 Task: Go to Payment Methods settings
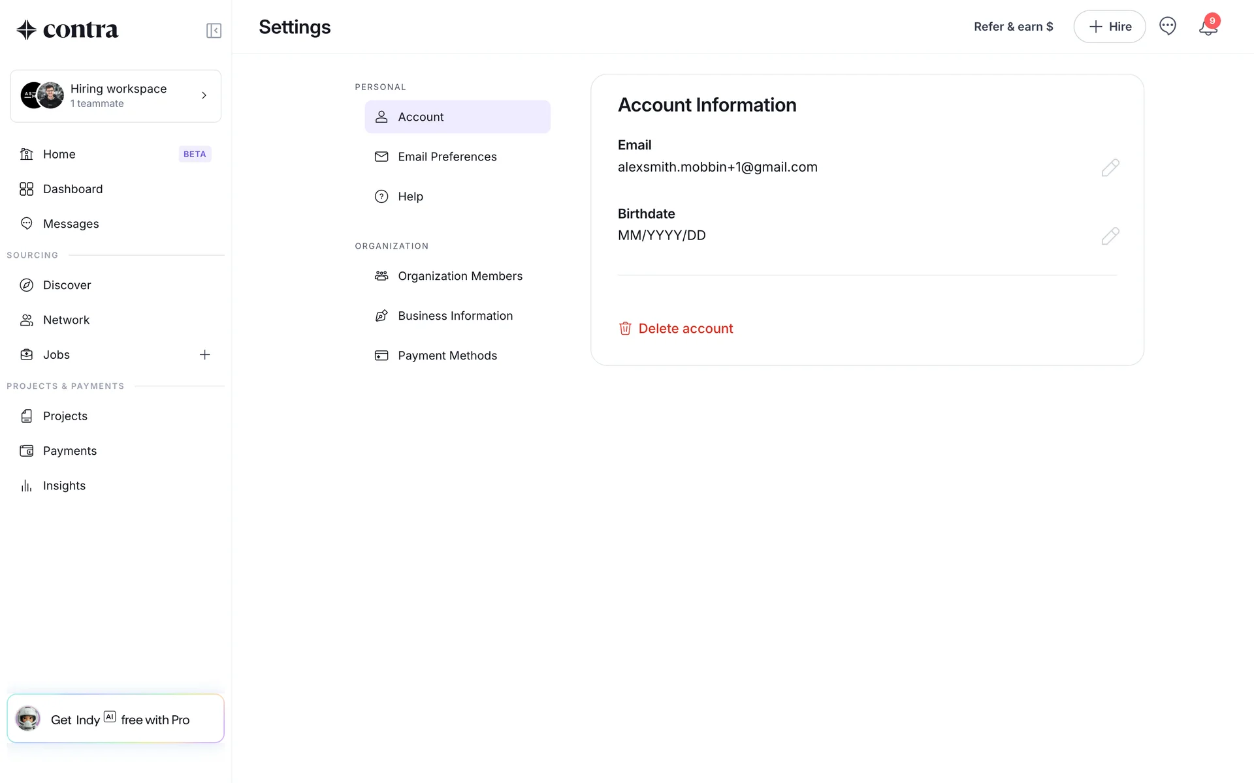pyautogui.click(x=447, y=356)
